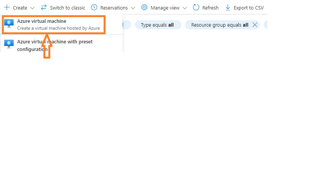Open the Manage view menu
This screenshot has width=312, height=175.
tap(165, 8)
